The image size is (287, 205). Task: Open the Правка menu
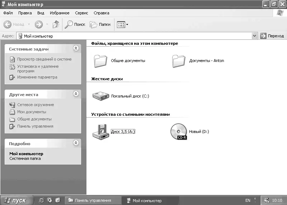[25, 13]
